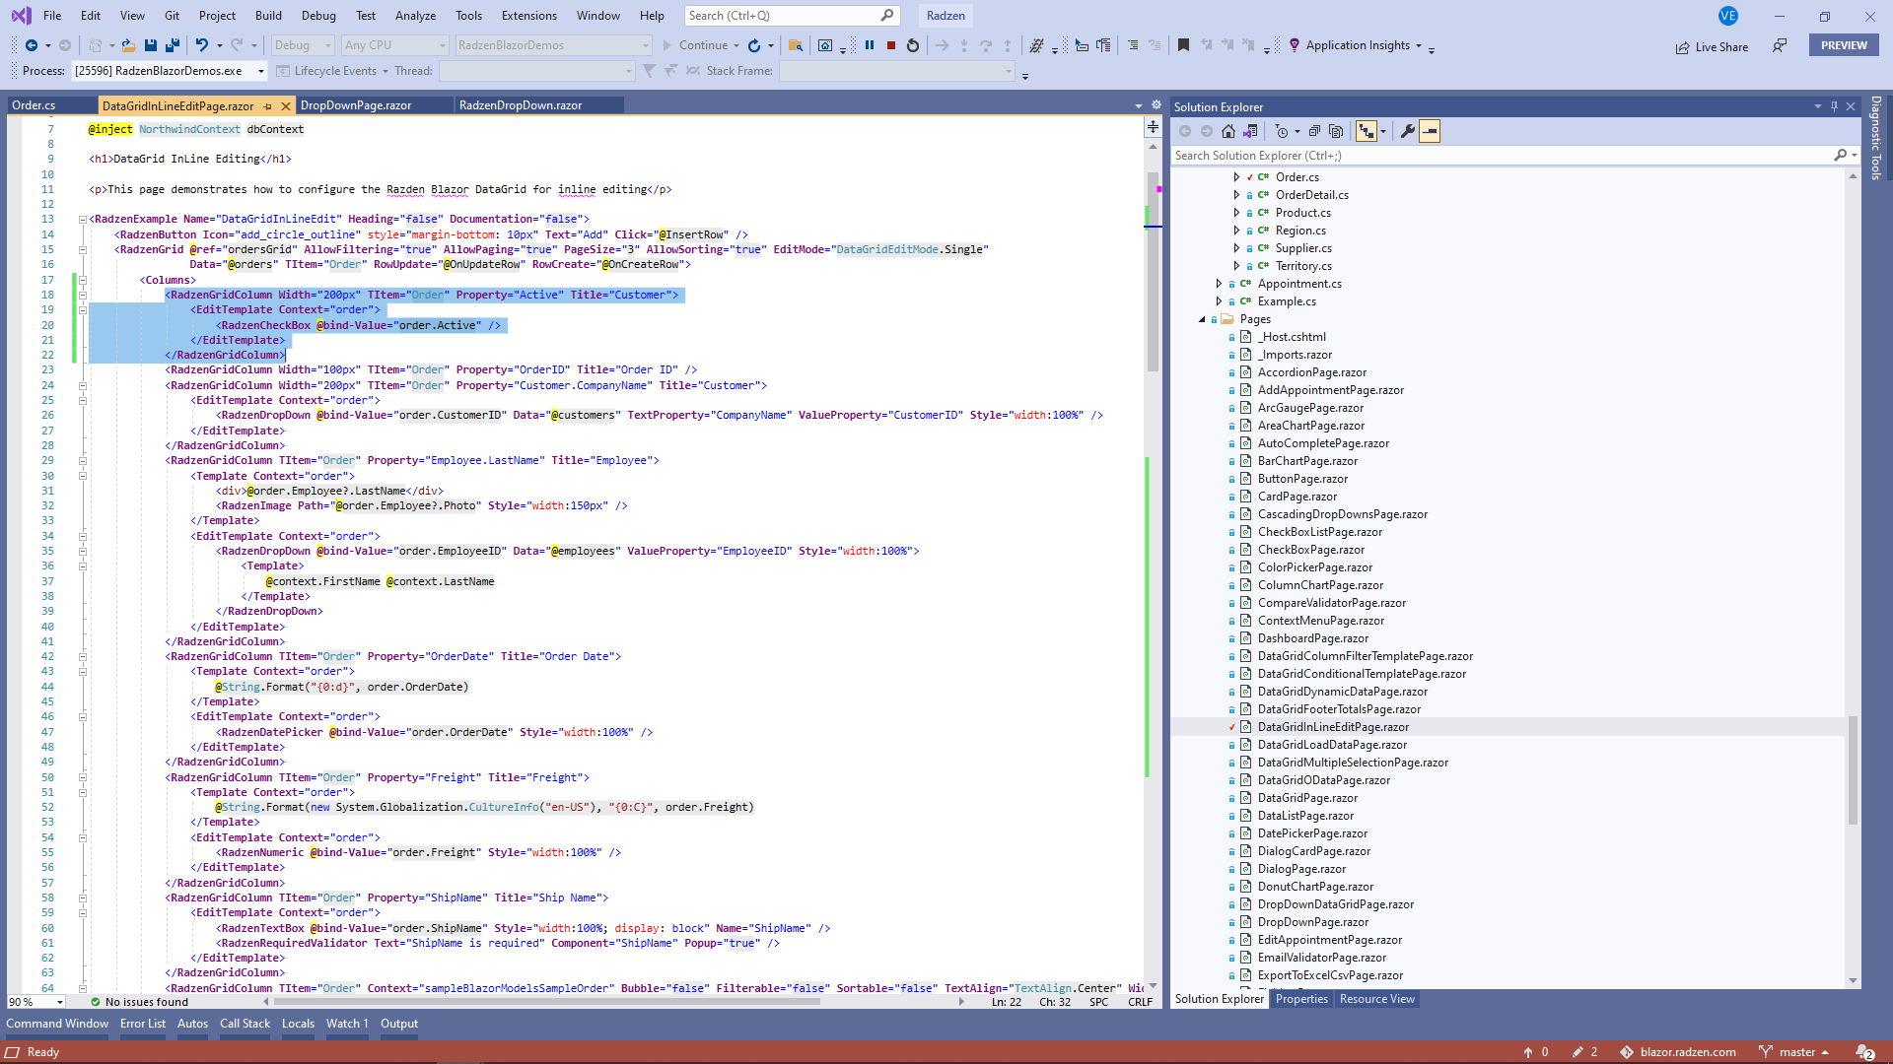
Task: Toggle Preview Selected Items button in Solution Explorer
Action: coord(1430,131)
